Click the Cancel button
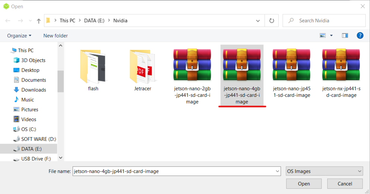 pos(345,184)
